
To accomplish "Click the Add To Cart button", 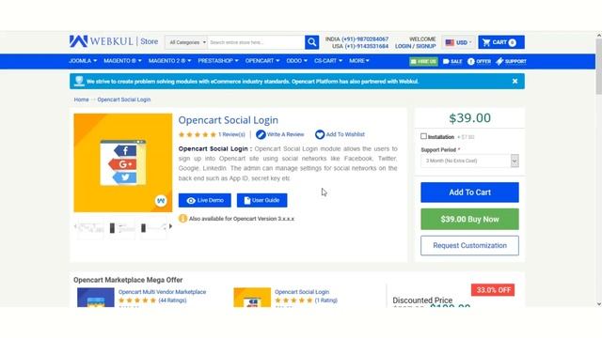I will [469, 192].
